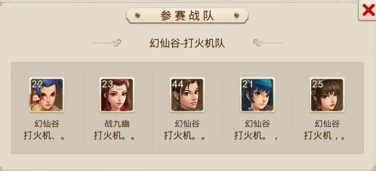This screenshot has height=171, width=376.
Task: Click the blue-haired captain avatar, level 22
Action: pos(47,95)
